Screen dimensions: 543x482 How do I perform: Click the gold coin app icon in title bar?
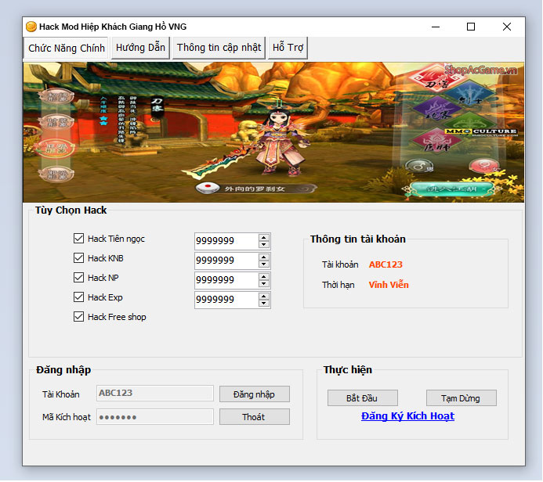tap(31, 27)
